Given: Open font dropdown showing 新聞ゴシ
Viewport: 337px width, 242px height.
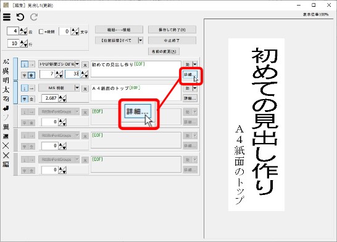Looking at the screenshot, I should pos(77,64).
